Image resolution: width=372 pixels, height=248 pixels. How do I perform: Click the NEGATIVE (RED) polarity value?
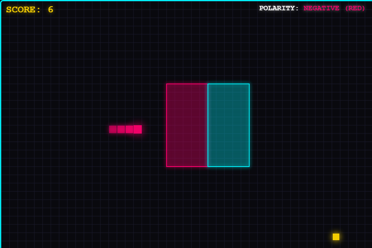click(x=334, y=8)
